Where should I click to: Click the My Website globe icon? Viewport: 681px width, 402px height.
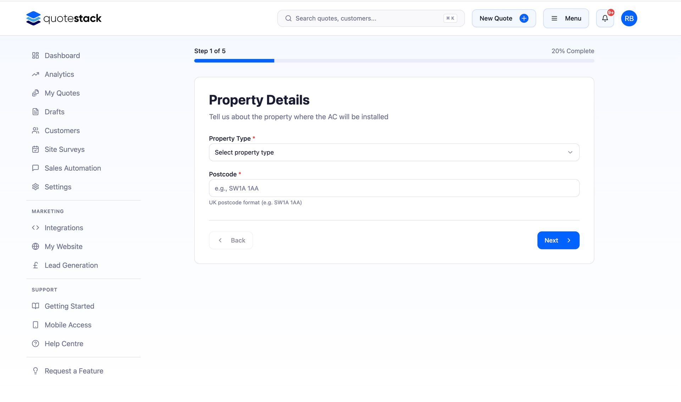[x=35, y=247]
